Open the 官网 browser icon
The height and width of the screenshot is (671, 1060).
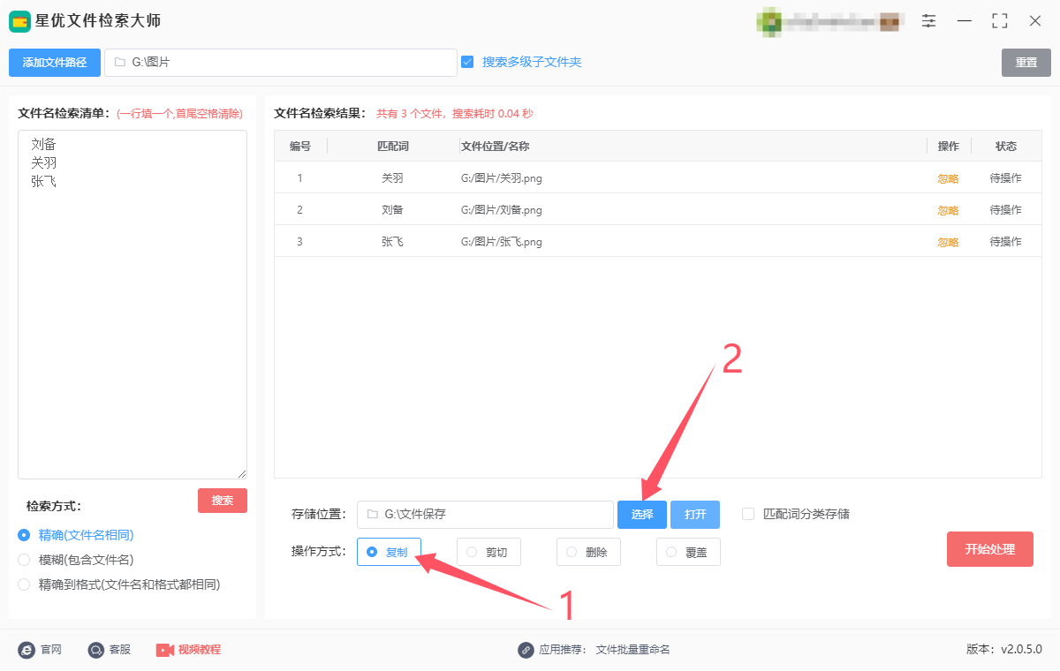coord(26,650)
